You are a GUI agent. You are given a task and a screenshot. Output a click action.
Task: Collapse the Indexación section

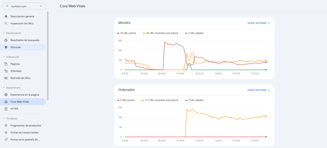(4, 57)
